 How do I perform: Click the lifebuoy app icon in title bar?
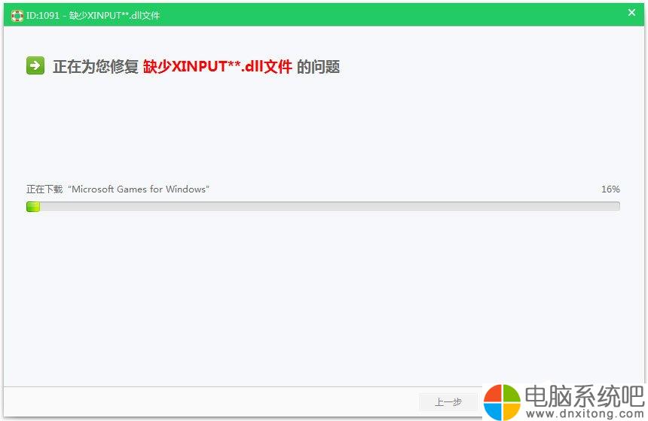(x=17, y=16)
